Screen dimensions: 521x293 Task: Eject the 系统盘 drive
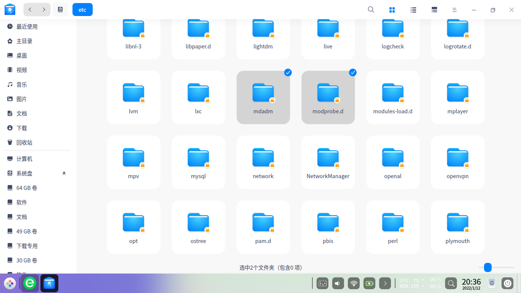64,173
